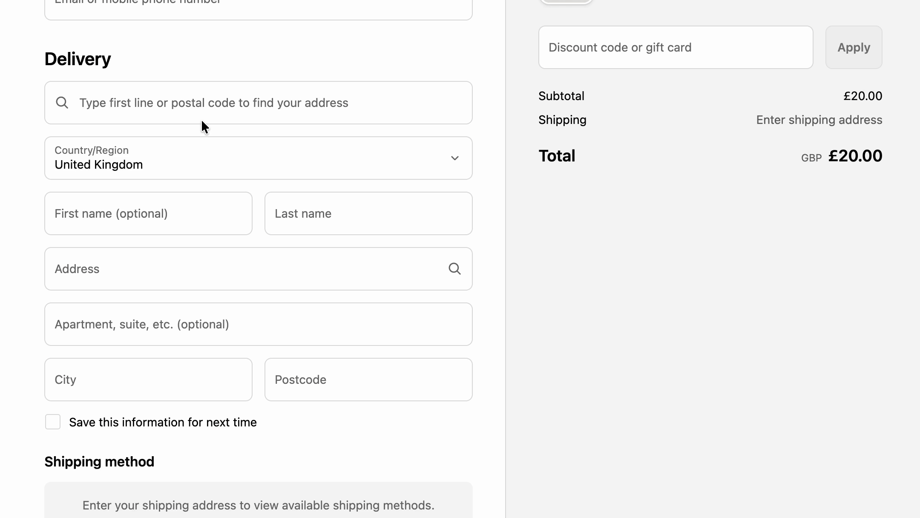The width and height of the screenshot is (920, 518).
Task: Click the Apartment, suite, etc. field
Action: 258,324
